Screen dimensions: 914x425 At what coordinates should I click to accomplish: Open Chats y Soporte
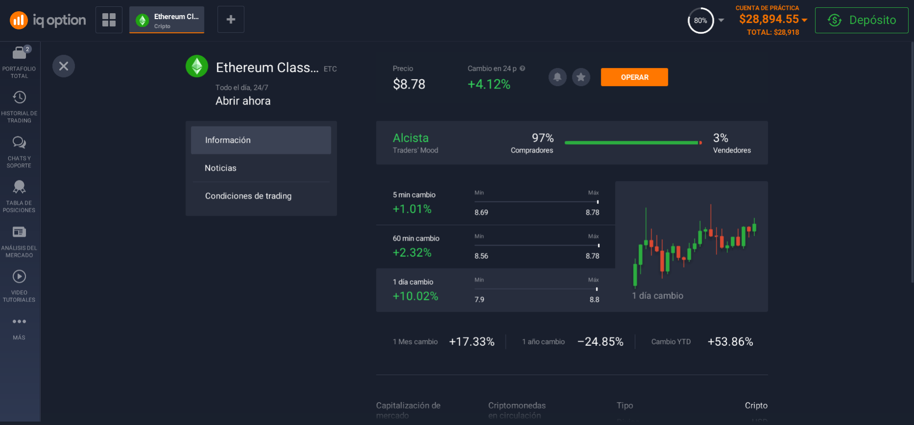pyautogui.click(x=19, y=152)
